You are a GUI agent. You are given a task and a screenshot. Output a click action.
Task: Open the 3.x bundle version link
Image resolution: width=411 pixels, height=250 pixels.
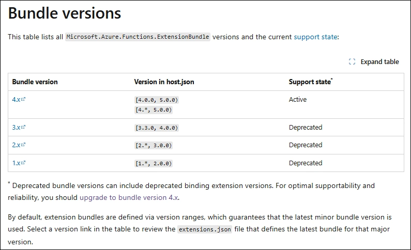(16, 128)
